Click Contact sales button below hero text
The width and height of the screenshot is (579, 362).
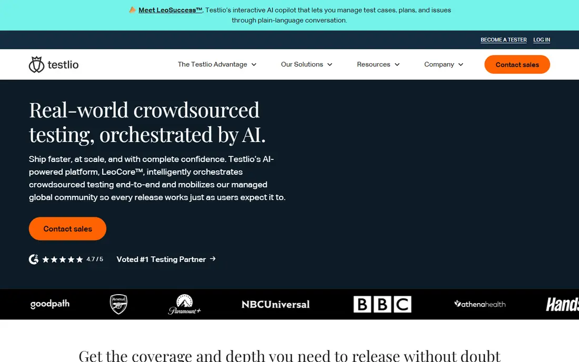pyautogui.click(x=67, y=229)
